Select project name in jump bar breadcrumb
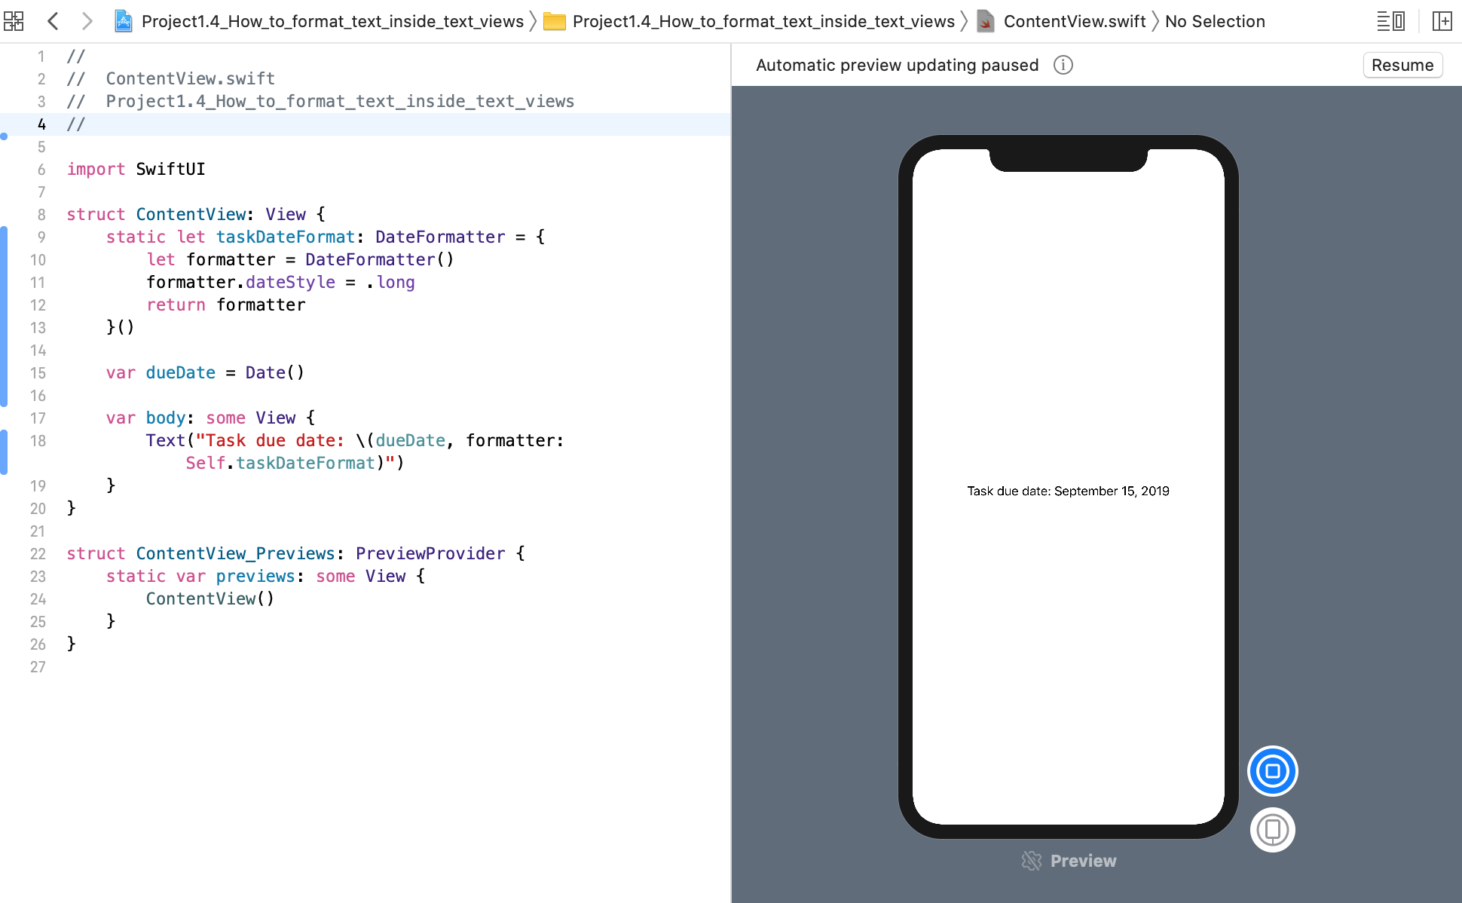 click(332, 21)
